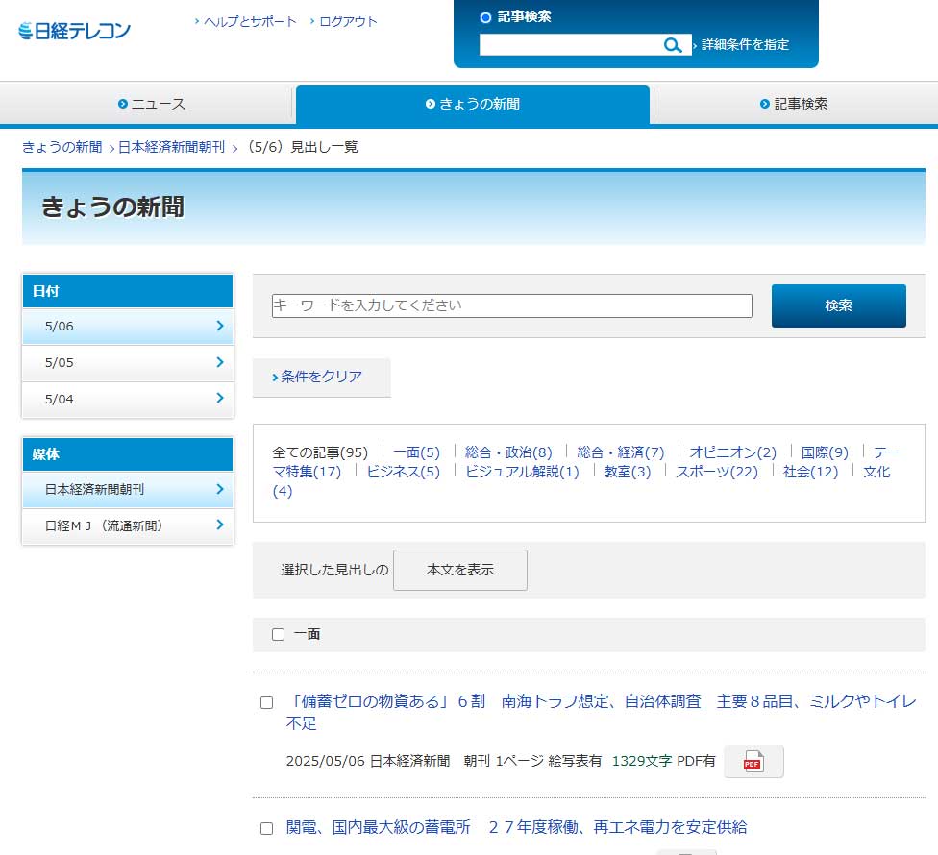Filter by 一面(5) category
Image resolution: width=938 pixels, height=855 pixels.
tap(416, 452)
